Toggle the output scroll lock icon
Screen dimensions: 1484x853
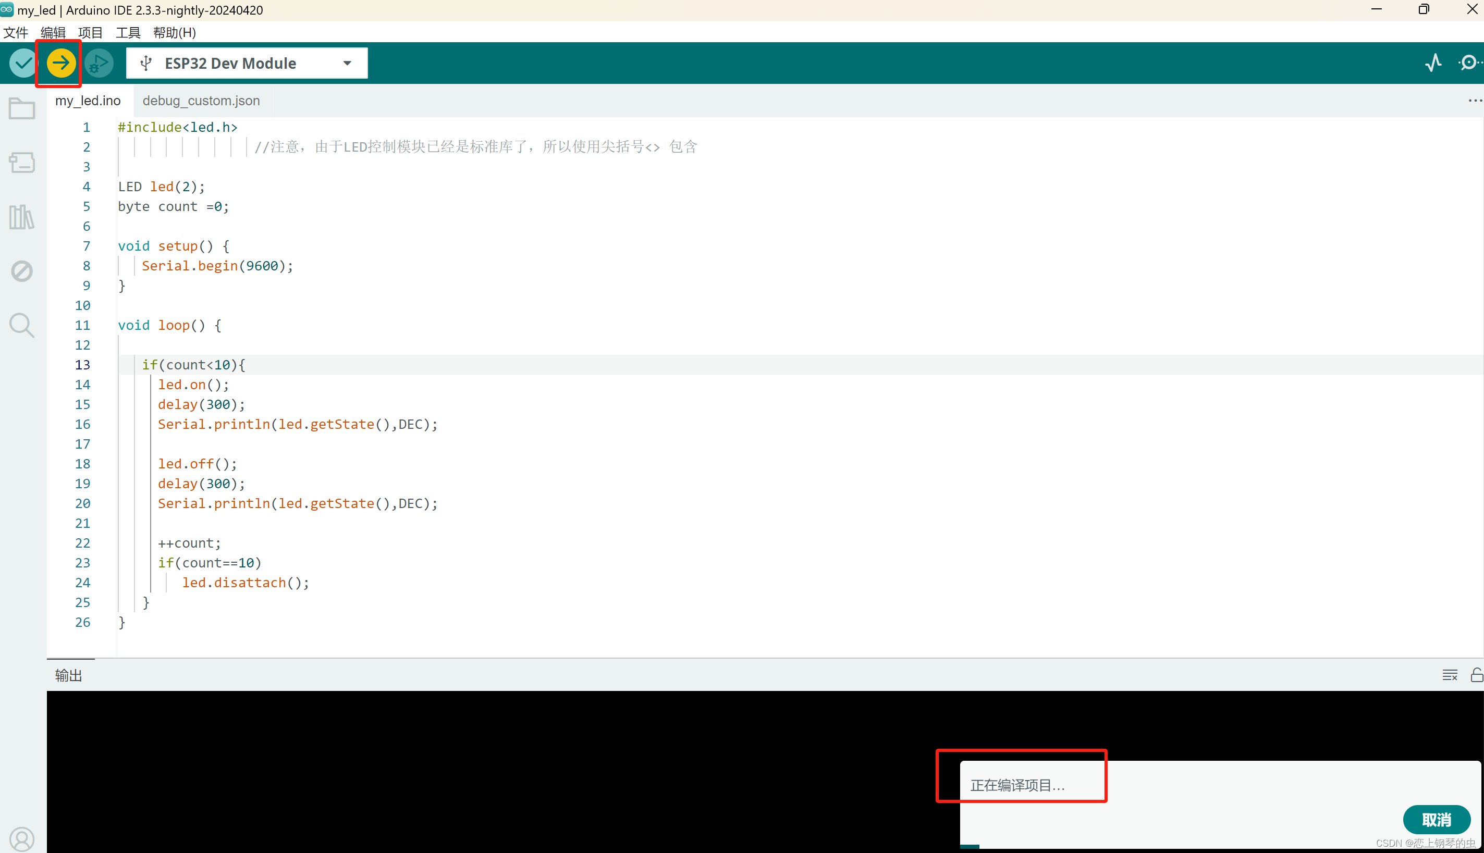[1477, 675]
